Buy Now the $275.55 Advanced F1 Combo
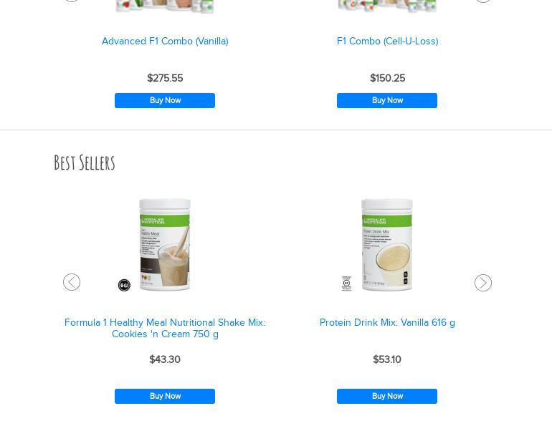 (x=165, y=100)
